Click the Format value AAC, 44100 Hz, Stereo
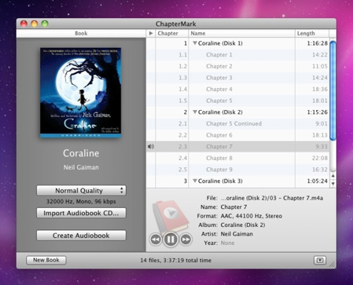 (251, 216)
